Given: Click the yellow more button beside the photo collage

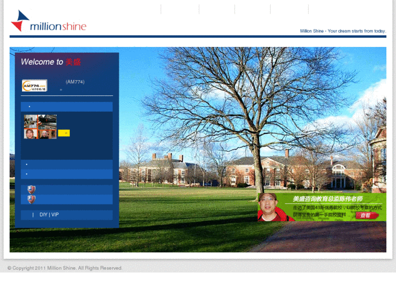Looking at the screenshot, I should pyautogui.click(x=64, y=133).
